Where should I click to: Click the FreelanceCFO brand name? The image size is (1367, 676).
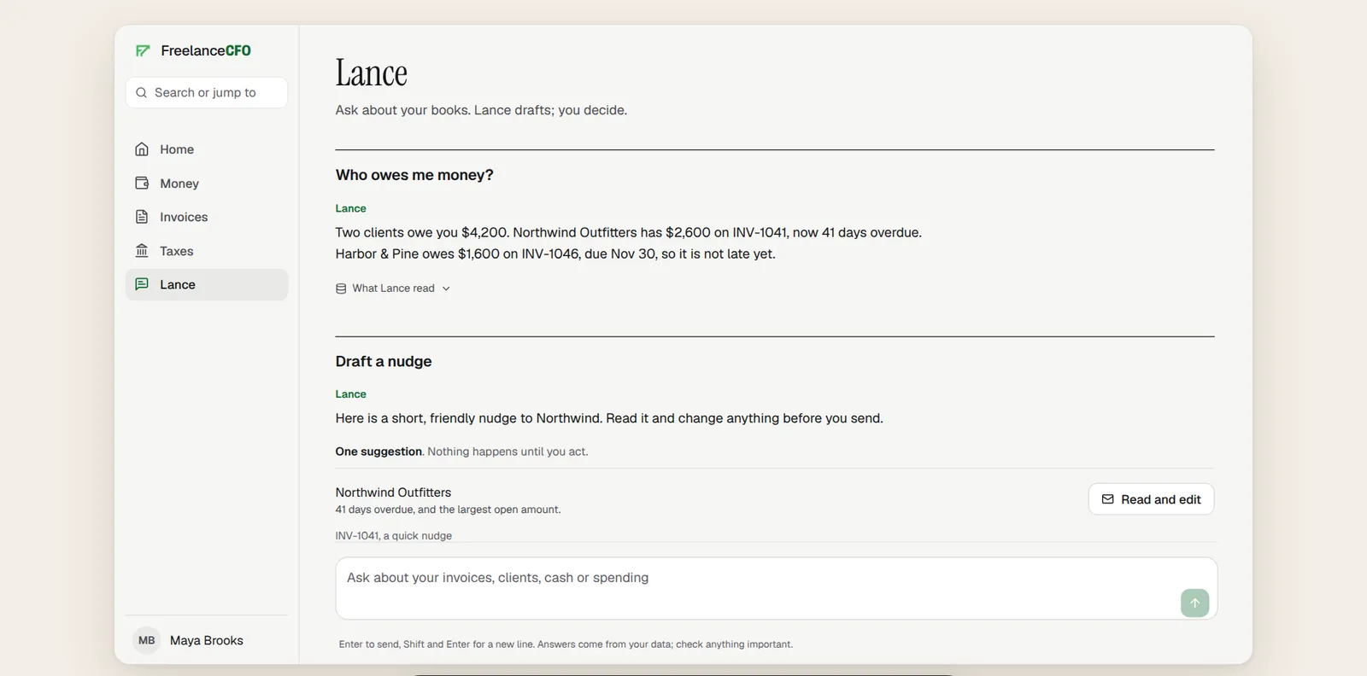click(206, 50)
